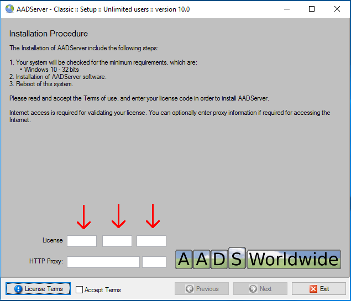Click the Worldwide logo banner
Viewport: 351px width, 301px height.
(x=294, y=259)
